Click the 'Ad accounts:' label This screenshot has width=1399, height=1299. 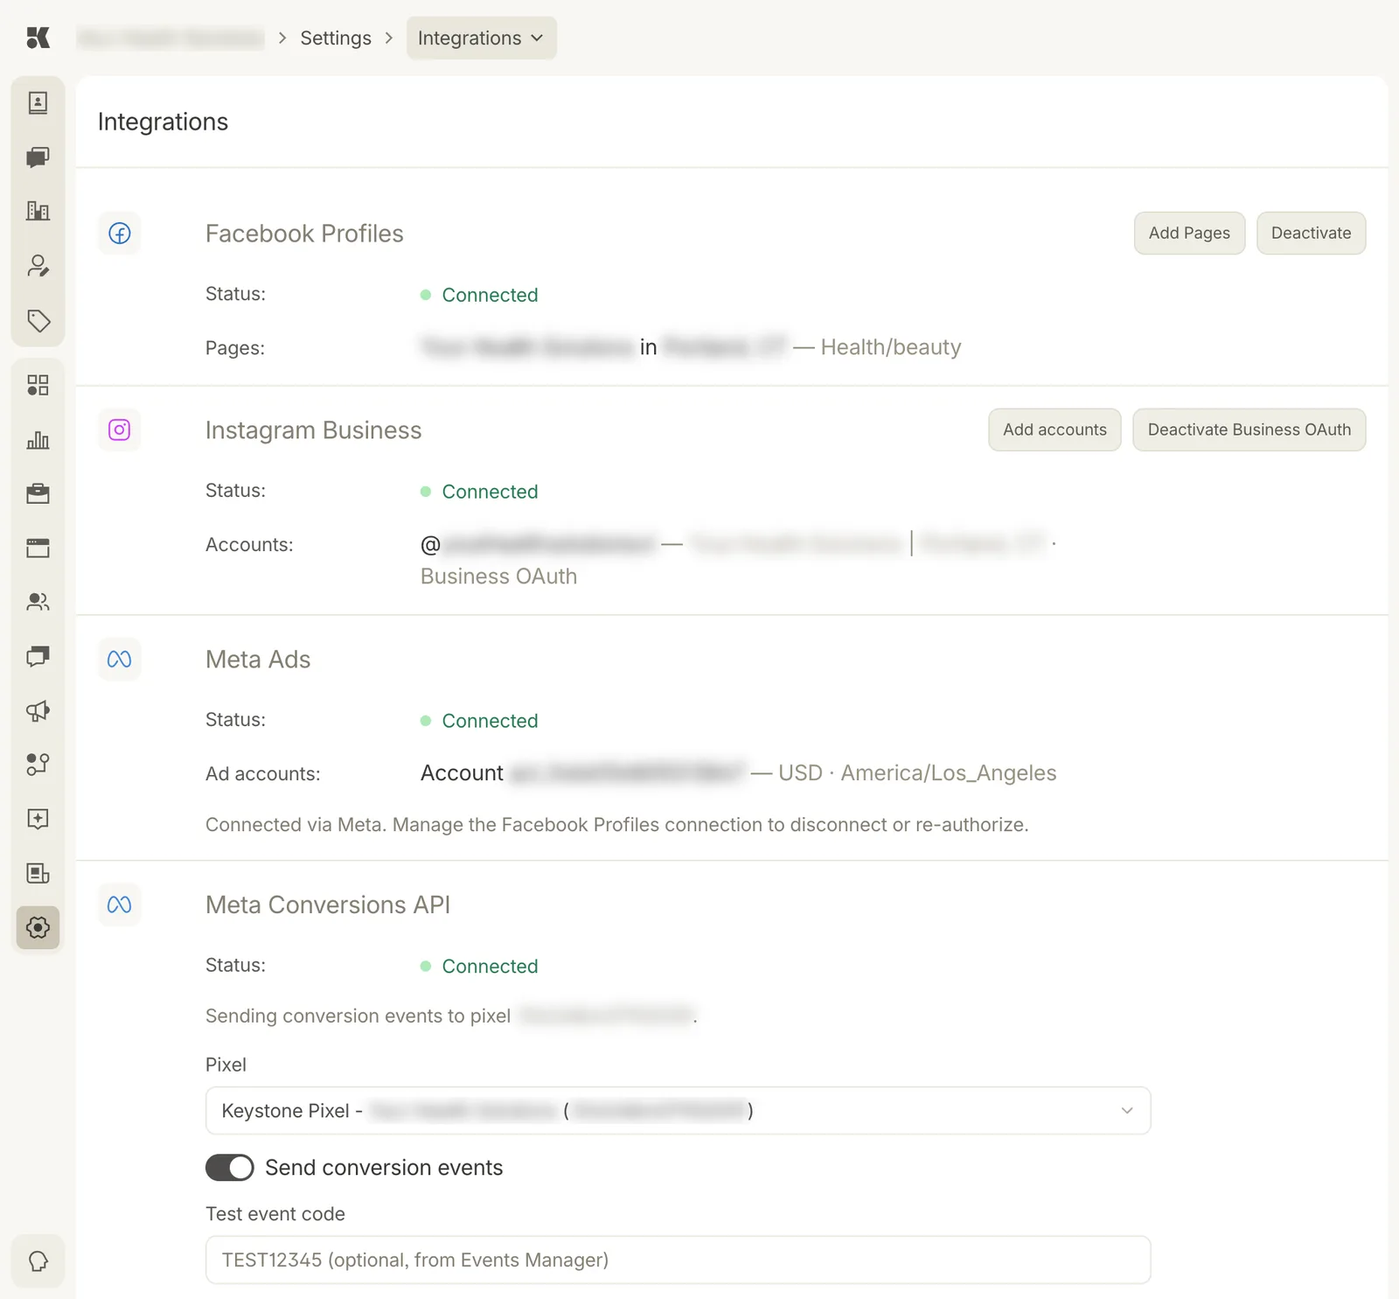coord(262,774)
